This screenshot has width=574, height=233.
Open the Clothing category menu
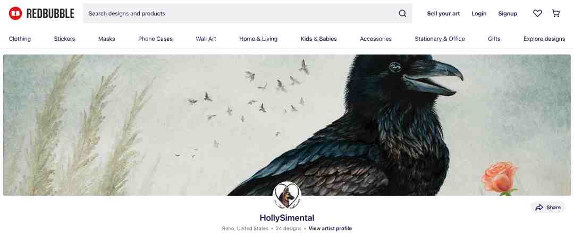tap(20, 39)
